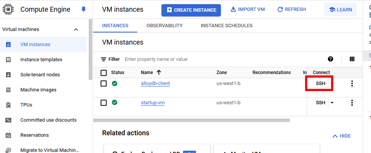Switch to the Observability tab

[x=164, y=26]
